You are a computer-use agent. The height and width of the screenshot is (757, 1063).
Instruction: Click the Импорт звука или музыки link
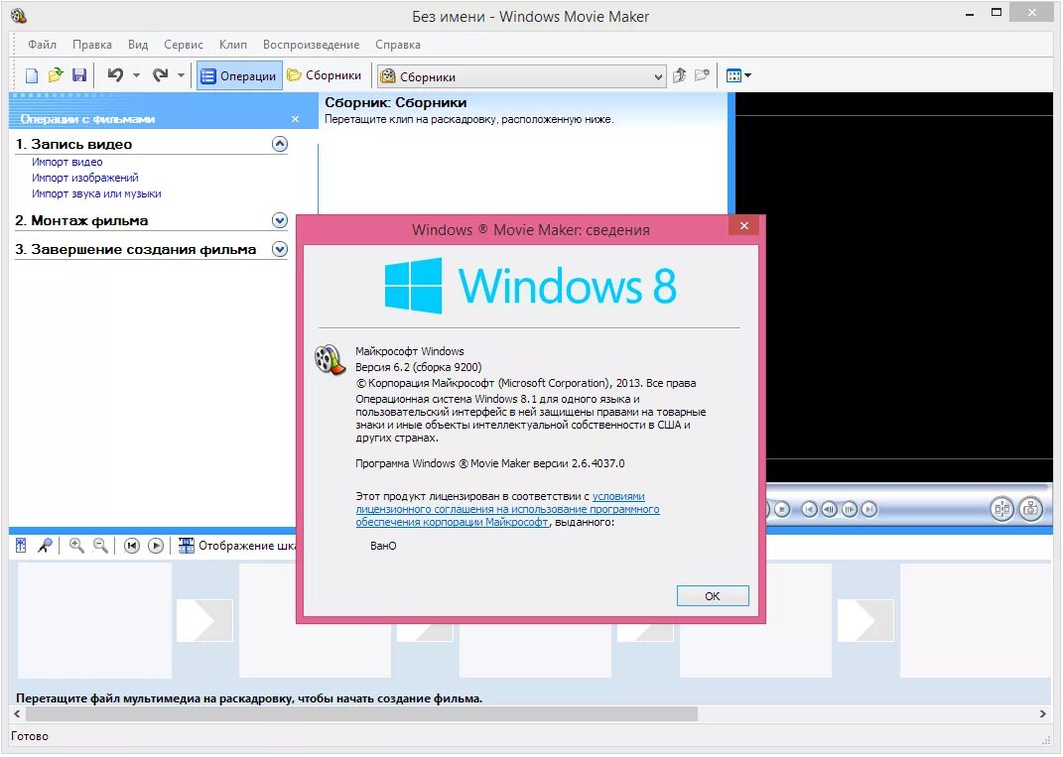(96, 193)
